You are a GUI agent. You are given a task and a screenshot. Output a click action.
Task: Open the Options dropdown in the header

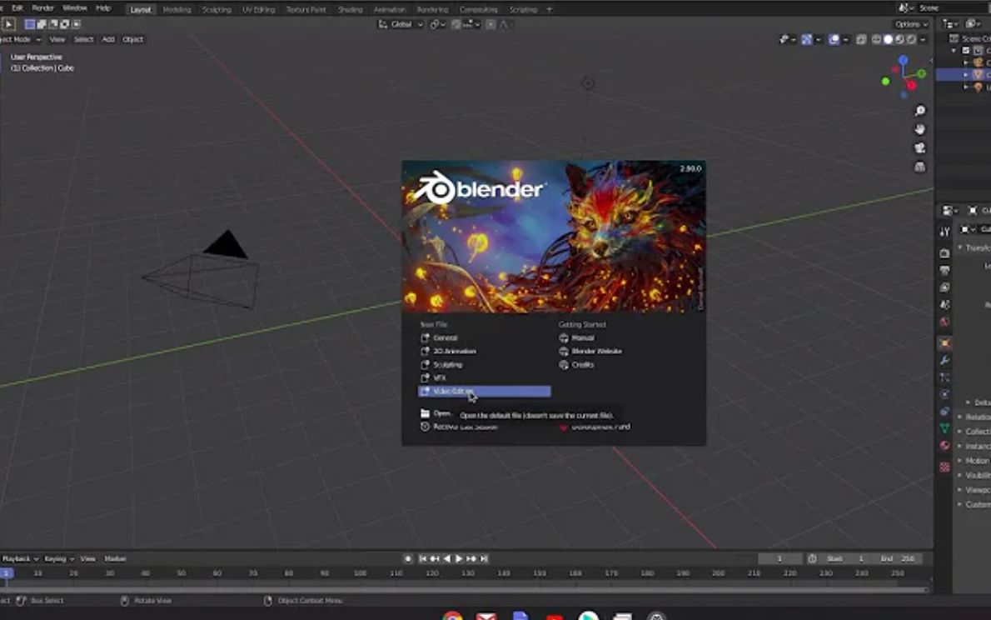point(910,24)
